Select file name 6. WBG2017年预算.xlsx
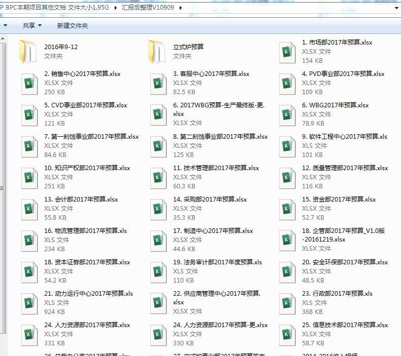Image resolution: width=401 pixels, height=356 pixels. [335, 105]
